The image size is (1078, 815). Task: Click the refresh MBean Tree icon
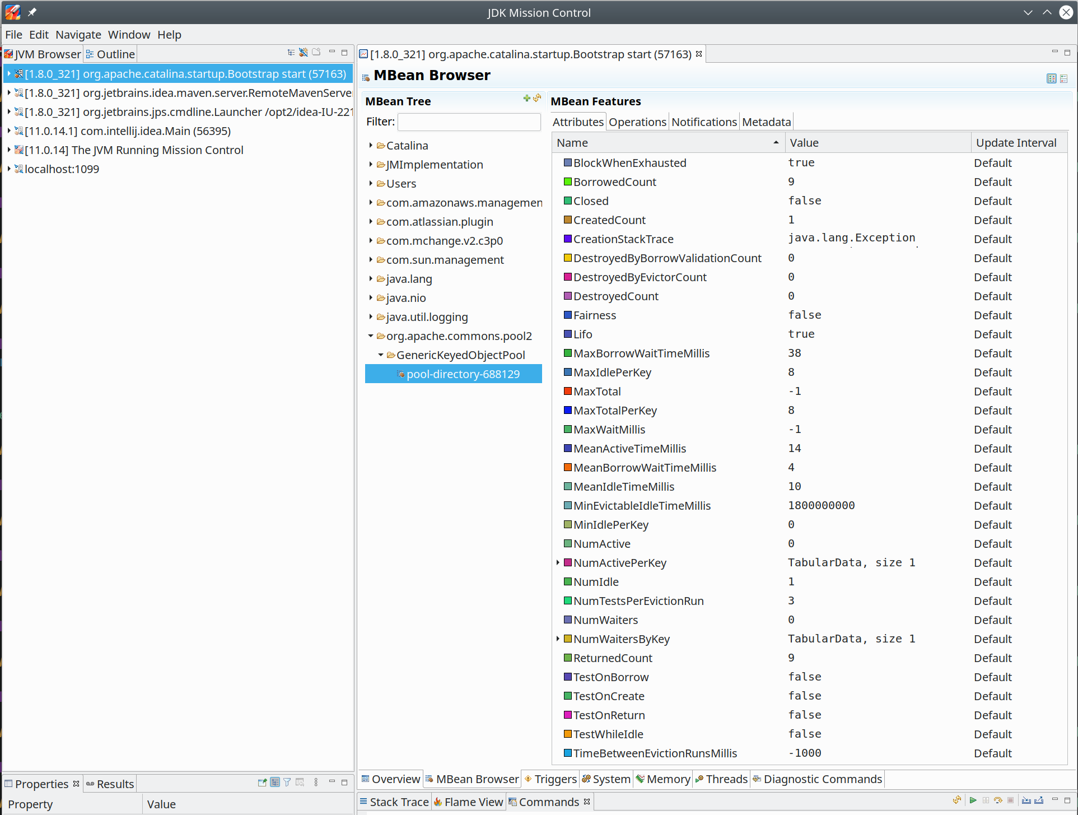[x=537, y=99]
